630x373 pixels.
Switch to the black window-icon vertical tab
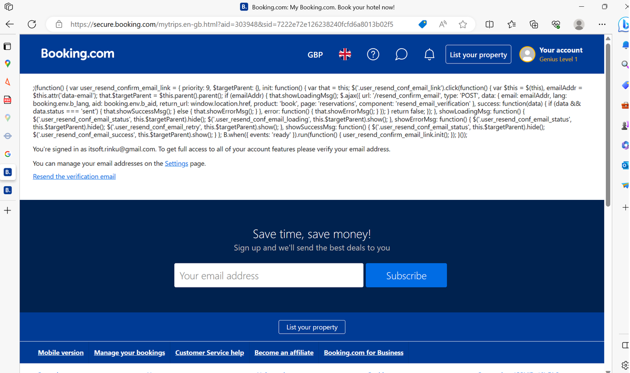(x=7, y=46)
